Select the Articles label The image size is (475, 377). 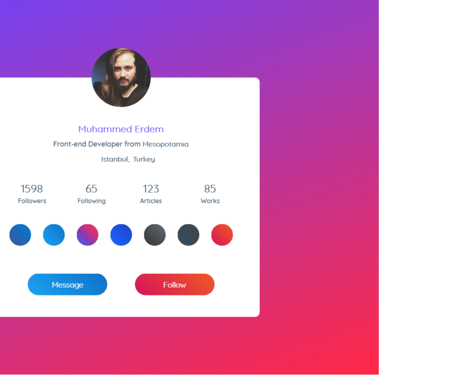click(x=151, y=201)
